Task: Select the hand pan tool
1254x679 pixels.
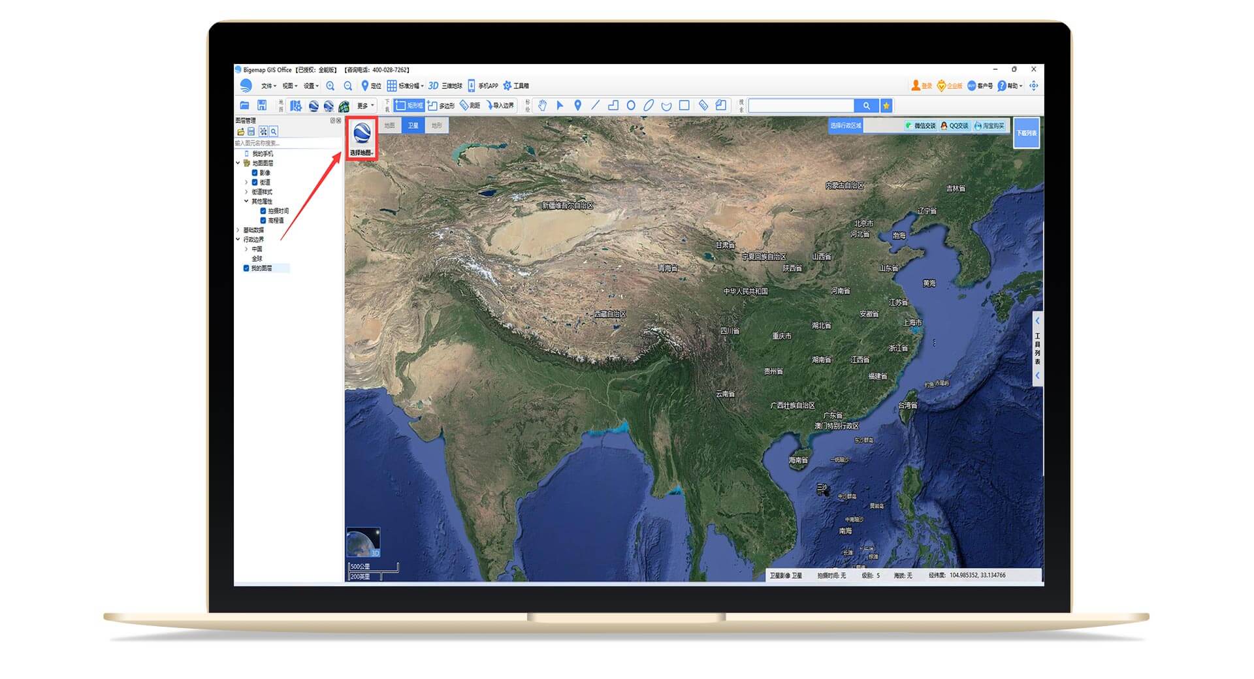Action: coord(542,105)
